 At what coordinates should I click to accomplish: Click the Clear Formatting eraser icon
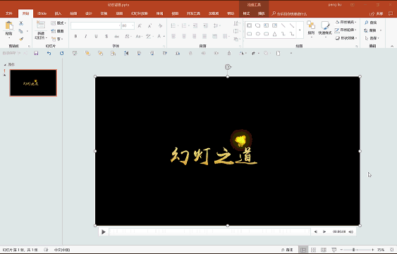[160, 25]
